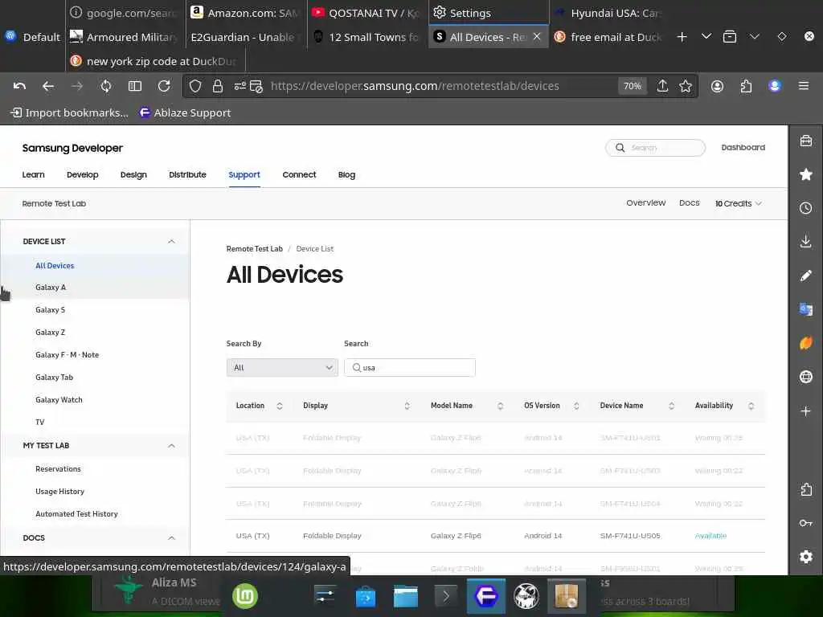Open the sidebar history clock panel
823x617 pixels.
[805, 208]
